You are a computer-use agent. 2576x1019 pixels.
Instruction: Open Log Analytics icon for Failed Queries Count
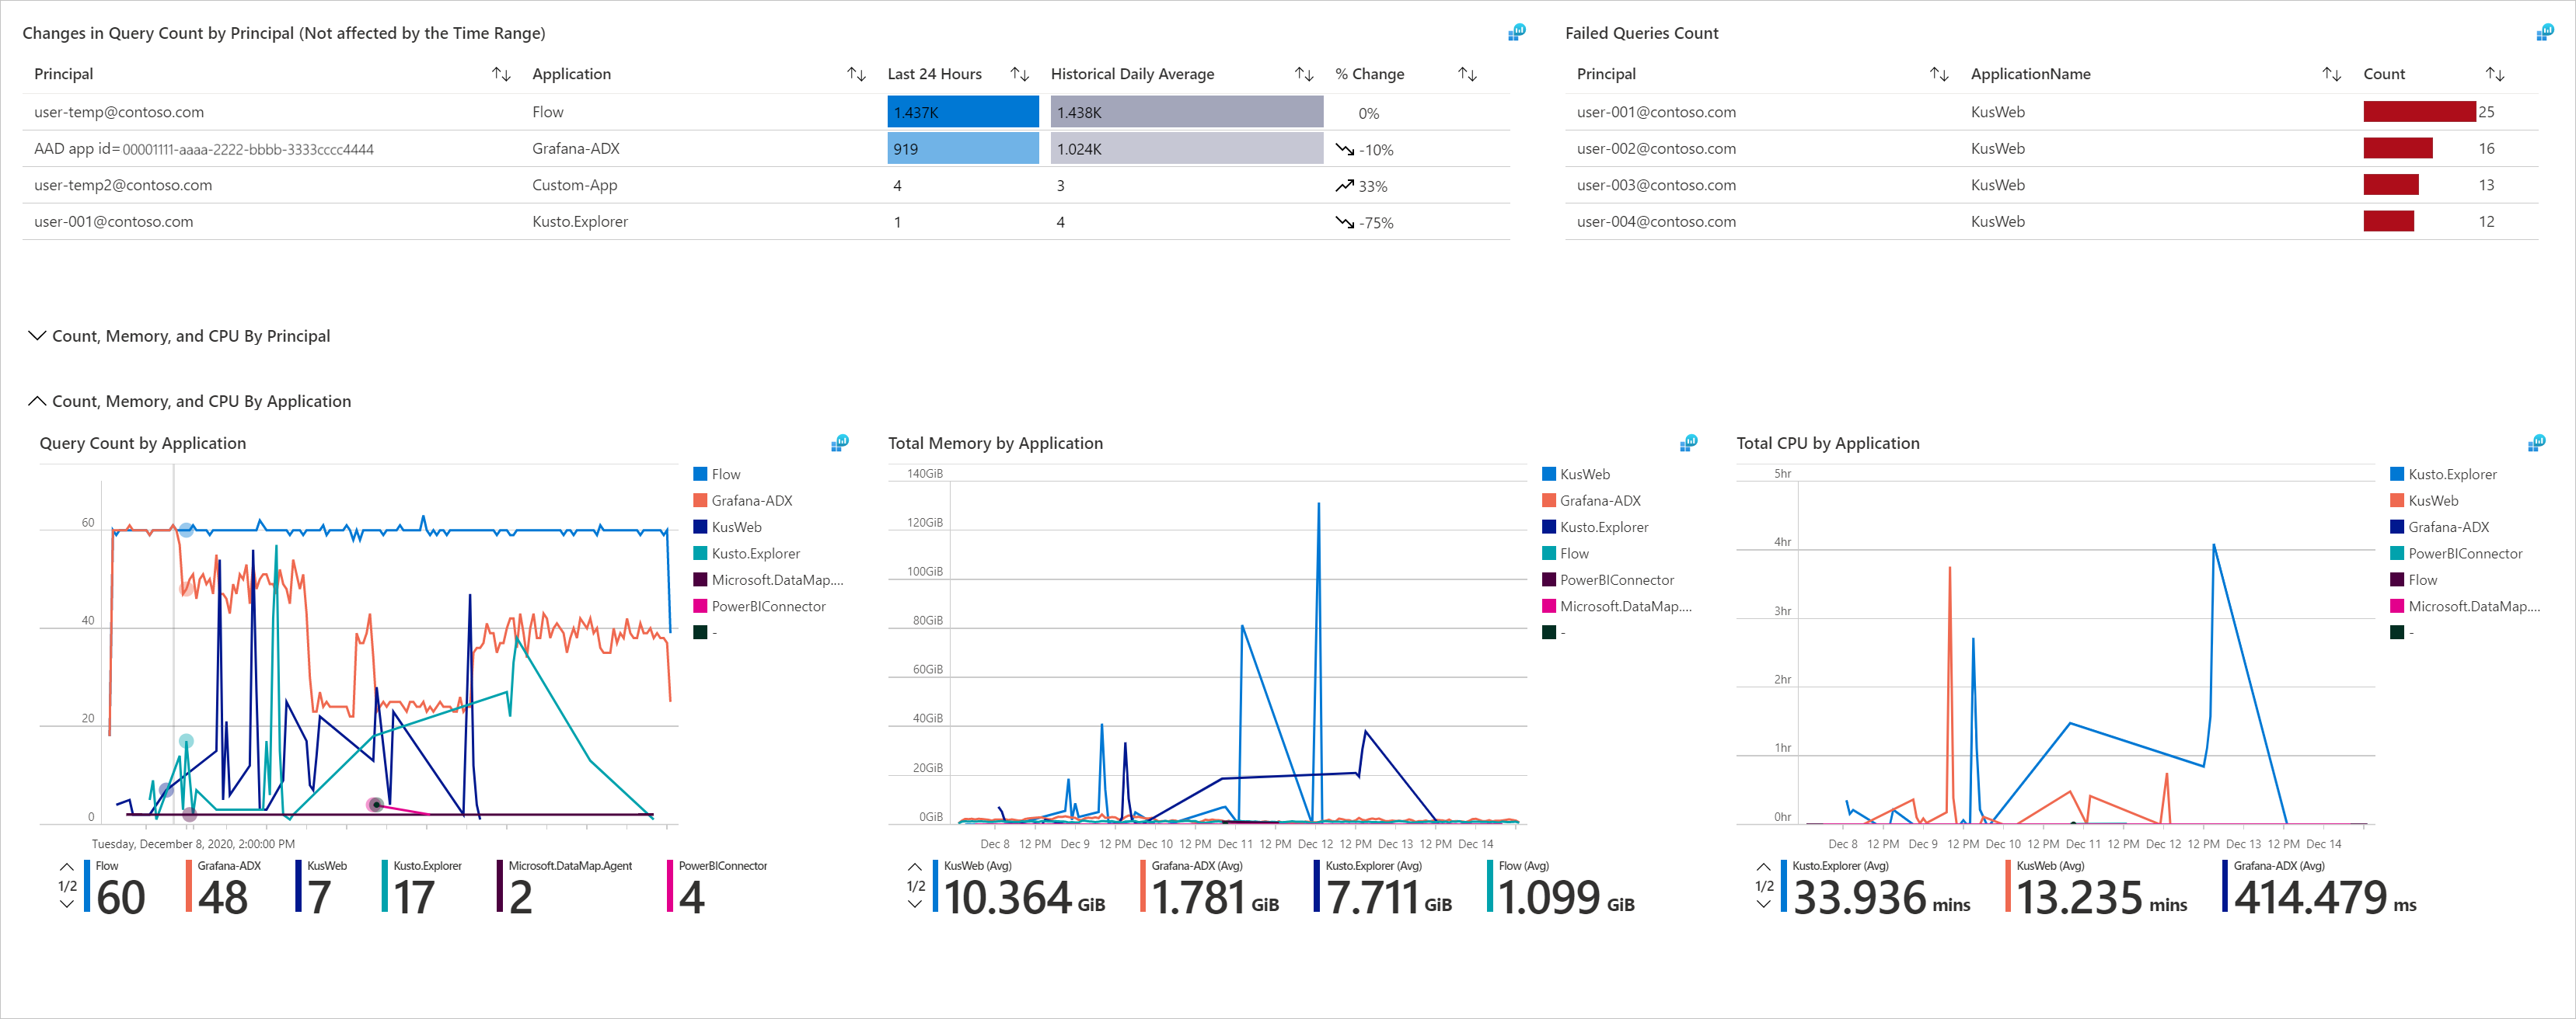click(x=2544, y=33)
